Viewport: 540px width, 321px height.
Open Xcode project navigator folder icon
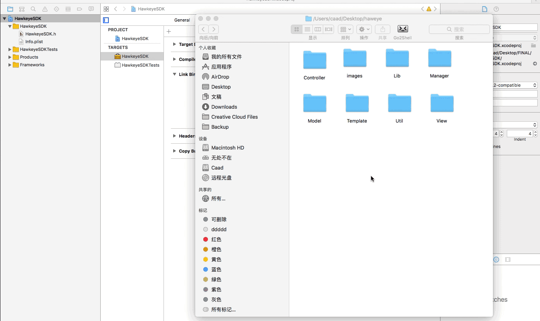[x=10, y=9]
